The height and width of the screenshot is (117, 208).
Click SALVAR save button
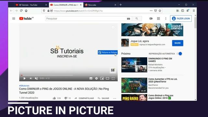103,98
